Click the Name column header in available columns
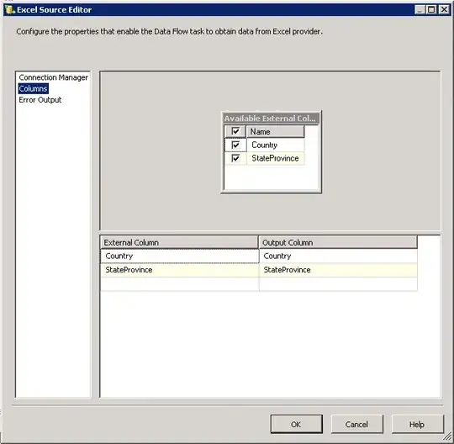454x444 pixels. click(276, 131)
